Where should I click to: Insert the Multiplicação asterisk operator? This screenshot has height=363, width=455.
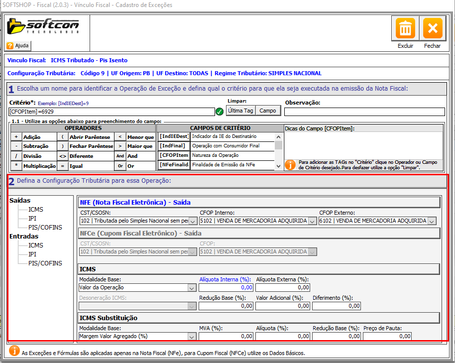click(x=16, y=165)
